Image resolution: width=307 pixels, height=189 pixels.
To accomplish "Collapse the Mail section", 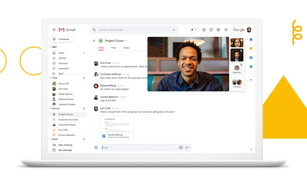I will (x=51, y=47).
